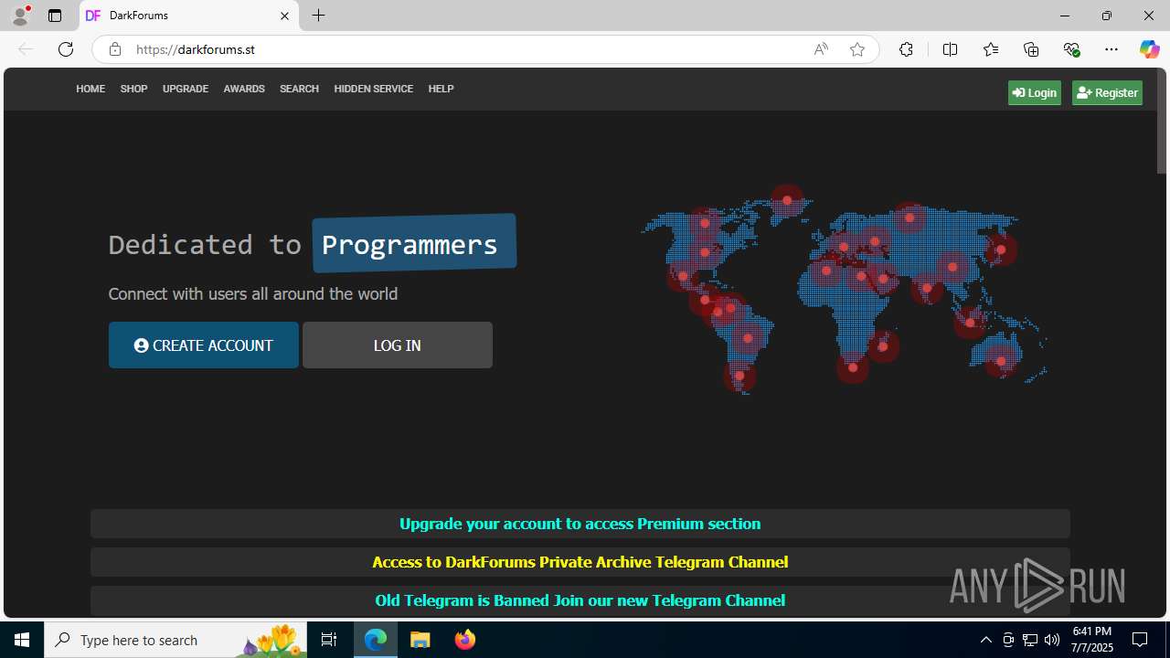Click the green Register button
This screenshot has width=1170, height=658.
pos(1107,92)
